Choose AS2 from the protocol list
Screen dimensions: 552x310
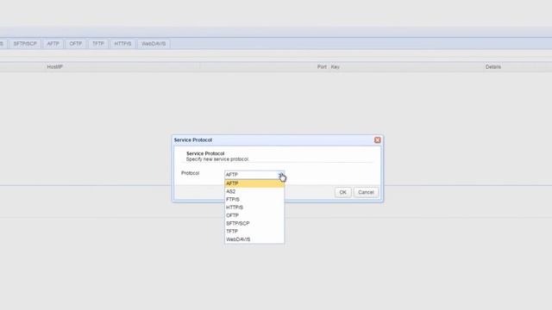(254, 191)
